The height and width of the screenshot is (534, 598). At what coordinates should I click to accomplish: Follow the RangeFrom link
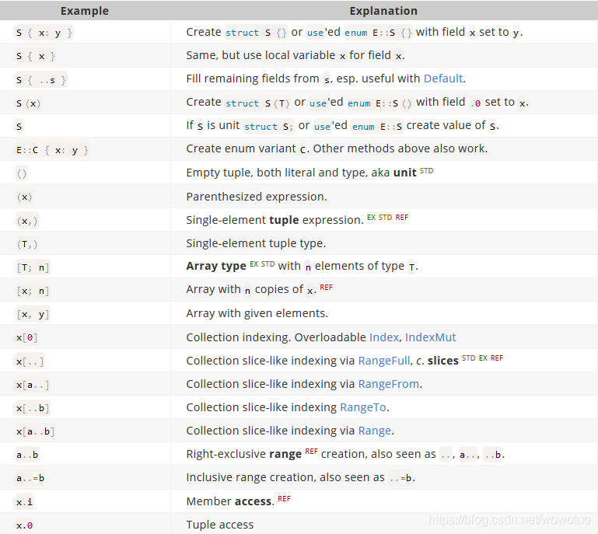pyautogui.click(x=389, y=384)
